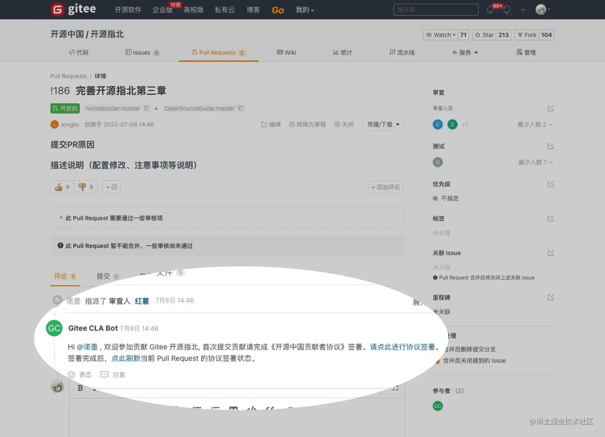Fork the repository
This screenshot has width=605, height=437.
(x=527, y=35)
